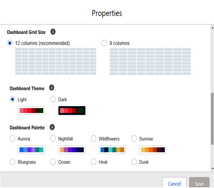
Task: Select the Sunrise palette radio button
Action: [134, 139]
